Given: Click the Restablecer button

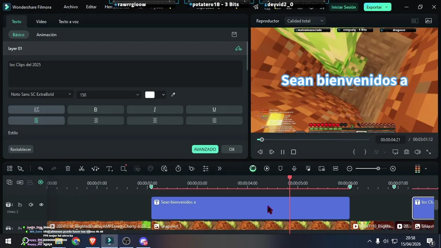Looking at the screenshot, I should click(x=21, y=149).
